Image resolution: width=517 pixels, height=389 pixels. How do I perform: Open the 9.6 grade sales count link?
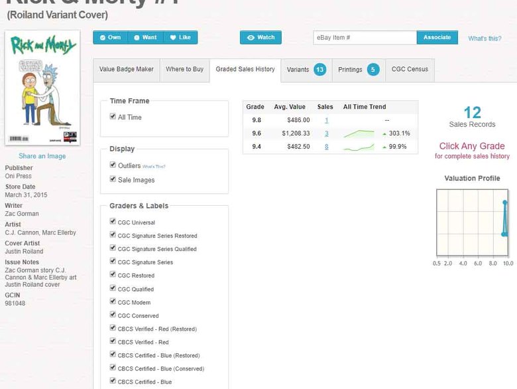(326, 133)
